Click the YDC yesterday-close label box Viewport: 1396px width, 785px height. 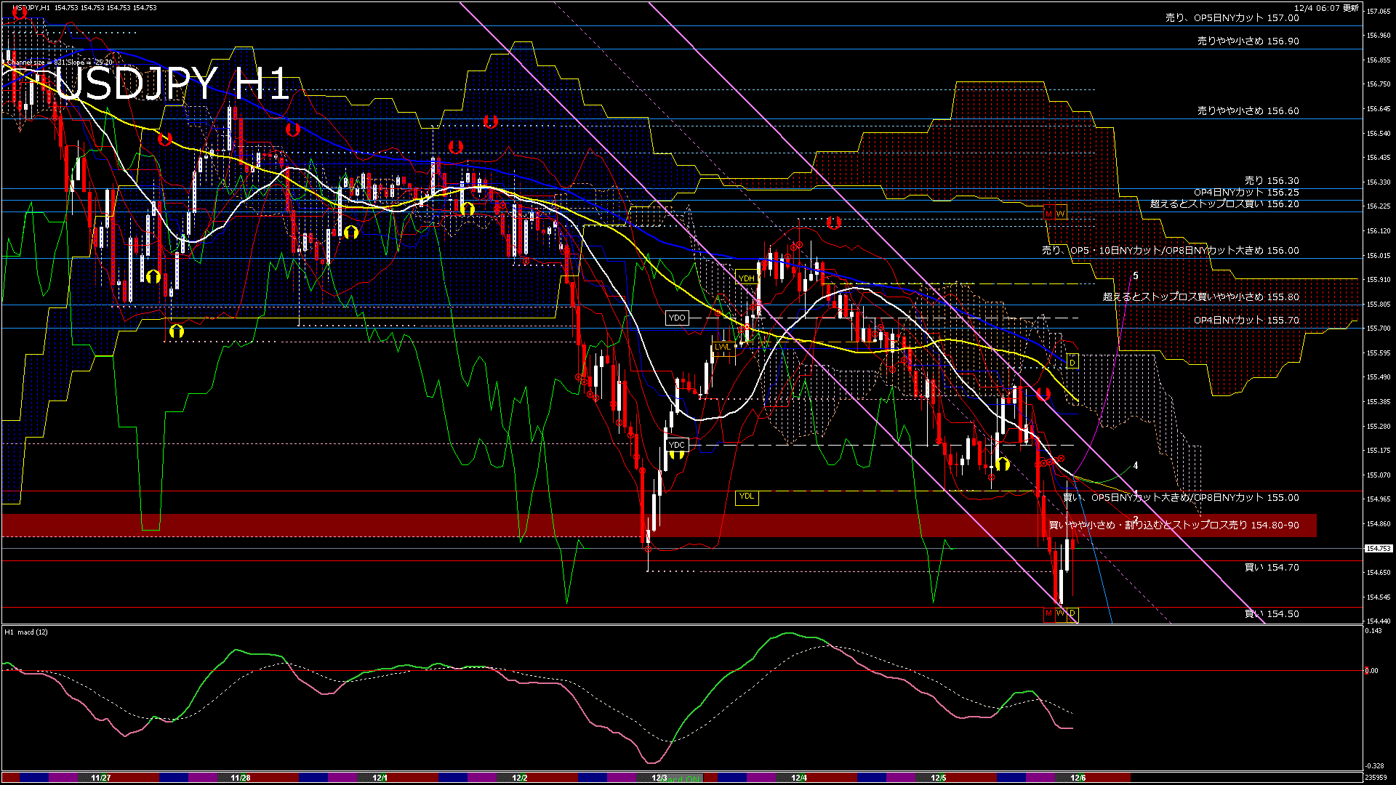(x=676, y=445)
